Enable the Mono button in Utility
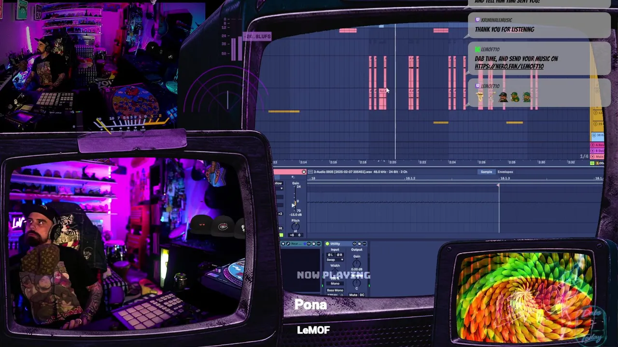Viewport: 618px width, 347px height. (x=335, y=283)
